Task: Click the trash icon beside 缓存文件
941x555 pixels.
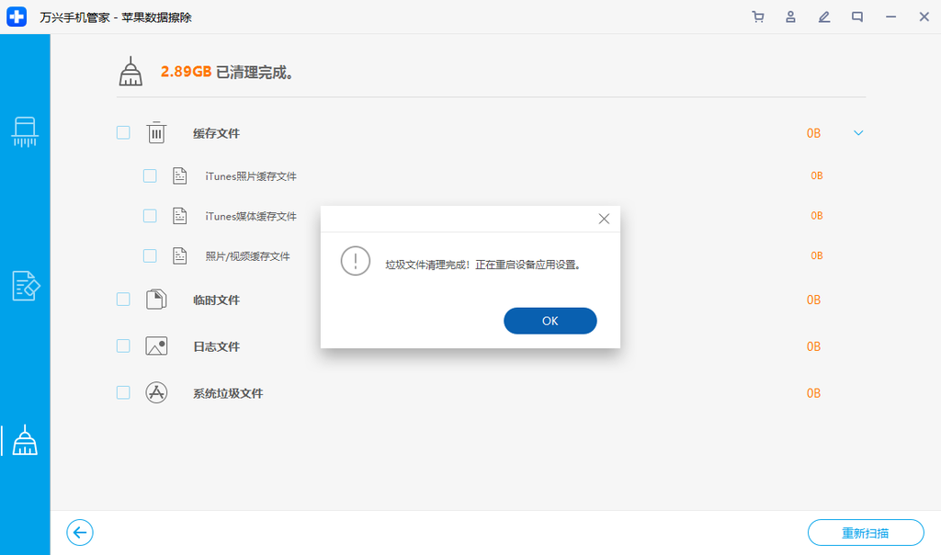Action: [x=156, y=132]
